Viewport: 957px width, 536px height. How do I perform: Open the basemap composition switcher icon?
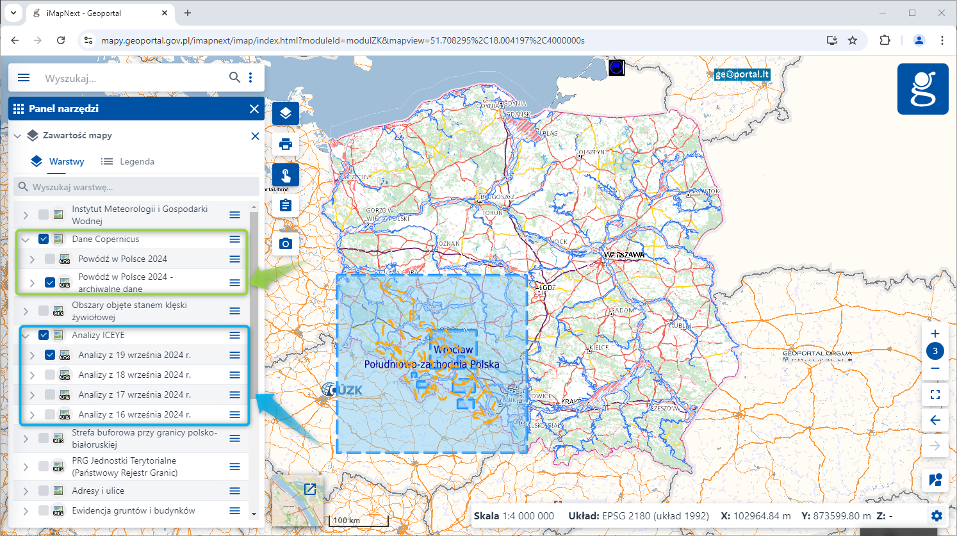935,480
